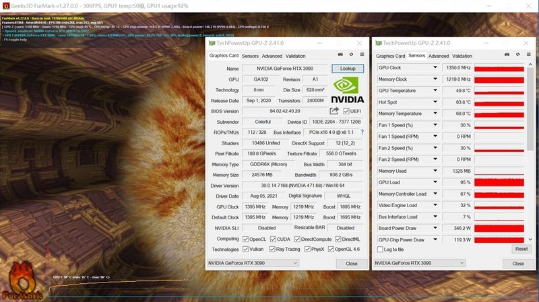
Task: Click the Lookup button
Action: (348, 69)
